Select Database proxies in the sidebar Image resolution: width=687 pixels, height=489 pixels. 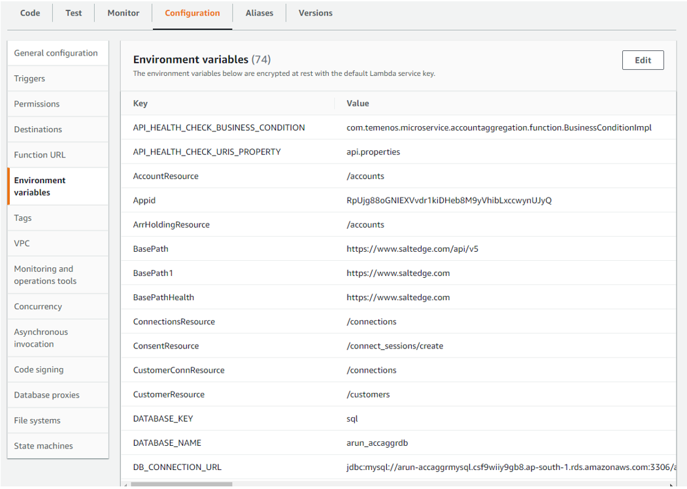(47, 396)
